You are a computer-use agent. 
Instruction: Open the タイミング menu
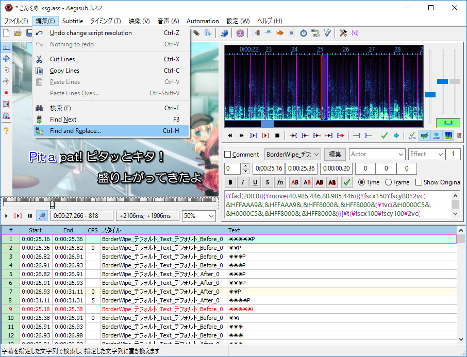coord(105,21)
